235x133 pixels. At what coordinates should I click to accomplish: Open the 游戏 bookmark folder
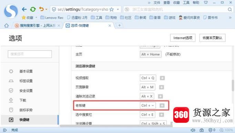170,17
